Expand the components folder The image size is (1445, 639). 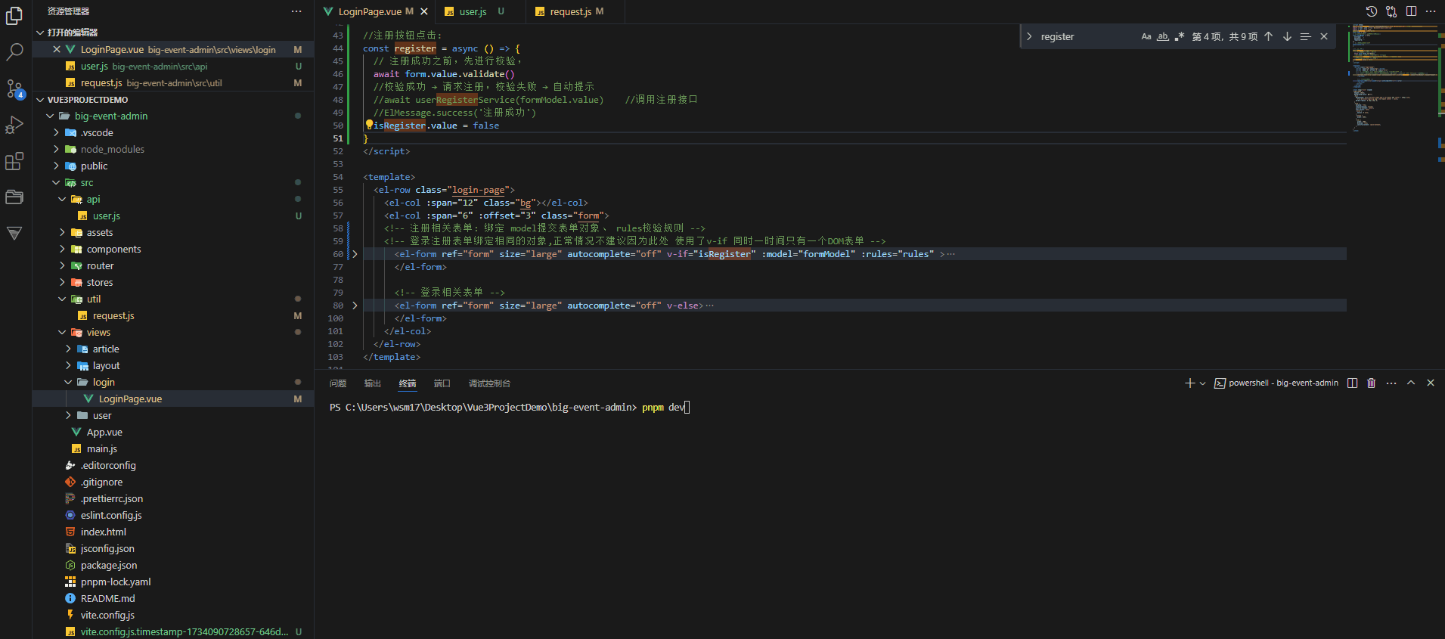[62, 249]
